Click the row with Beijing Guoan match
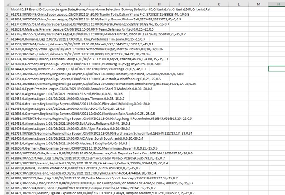The height and width of the screenshot is (195, 285). tap(96, 19)
